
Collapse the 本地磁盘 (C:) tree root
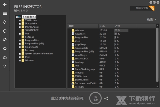(17, 17)
